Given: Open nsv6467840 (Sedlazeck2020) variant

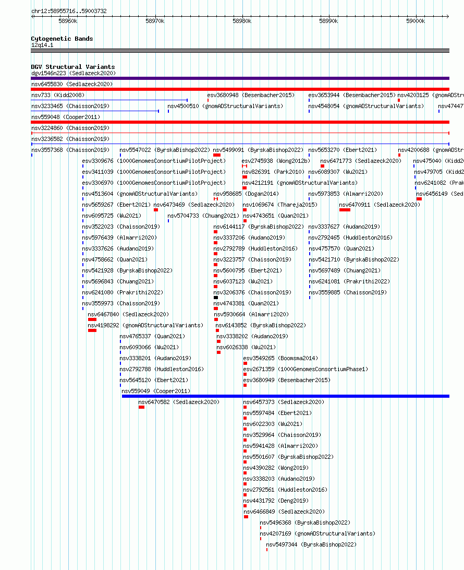Looking at the screenshot, I should click(128, 314).
